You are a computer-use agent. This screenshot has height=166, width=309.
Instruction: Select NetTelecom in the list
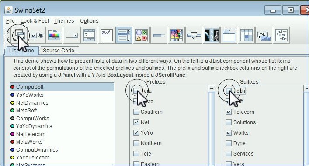62,134
